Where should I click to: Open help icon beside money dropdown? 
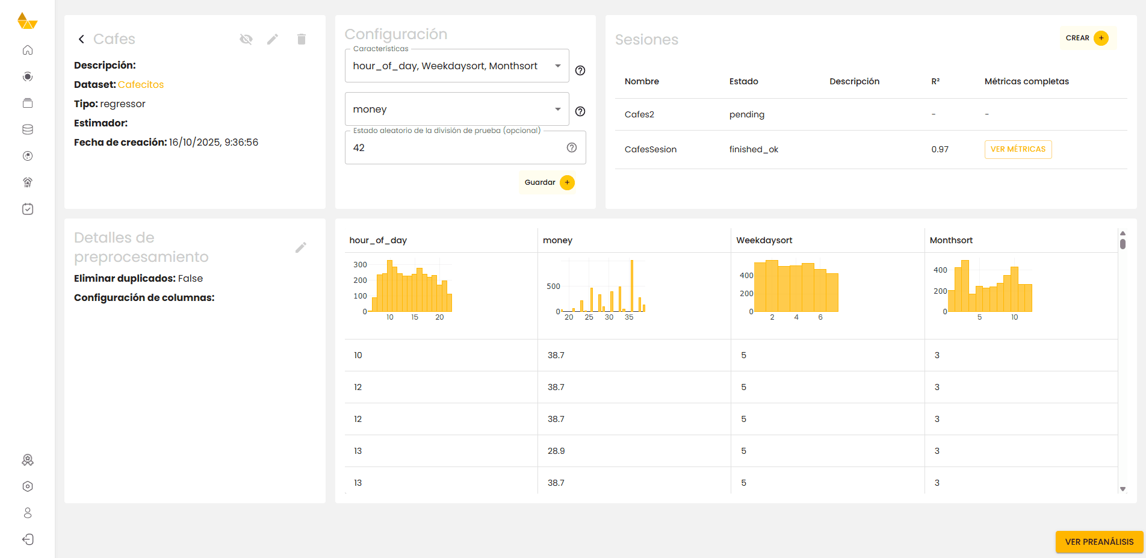580,111
